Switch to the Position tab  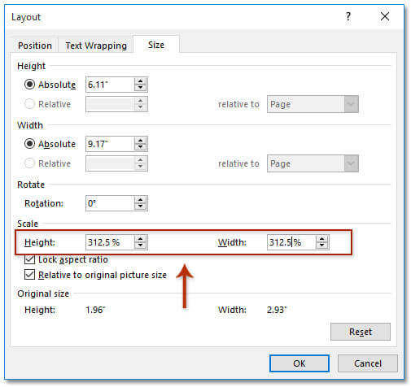pyautogui.click(x=35, y=46)
